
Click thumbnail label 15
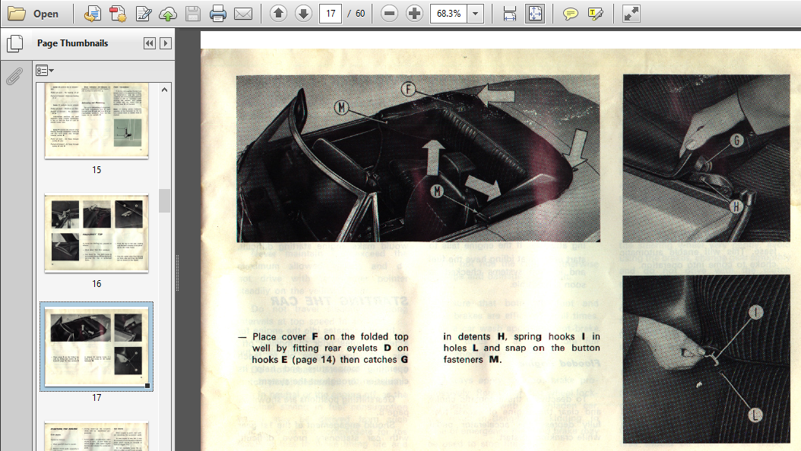(x=97, y=170)
